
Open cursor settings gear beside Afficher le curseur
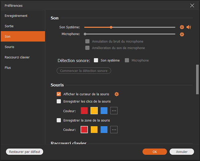[117, 94]
